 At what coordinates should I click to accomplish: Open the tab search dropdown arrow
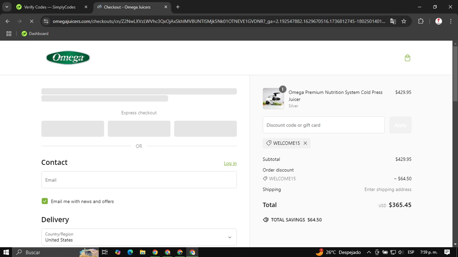[x=7, y=7]
